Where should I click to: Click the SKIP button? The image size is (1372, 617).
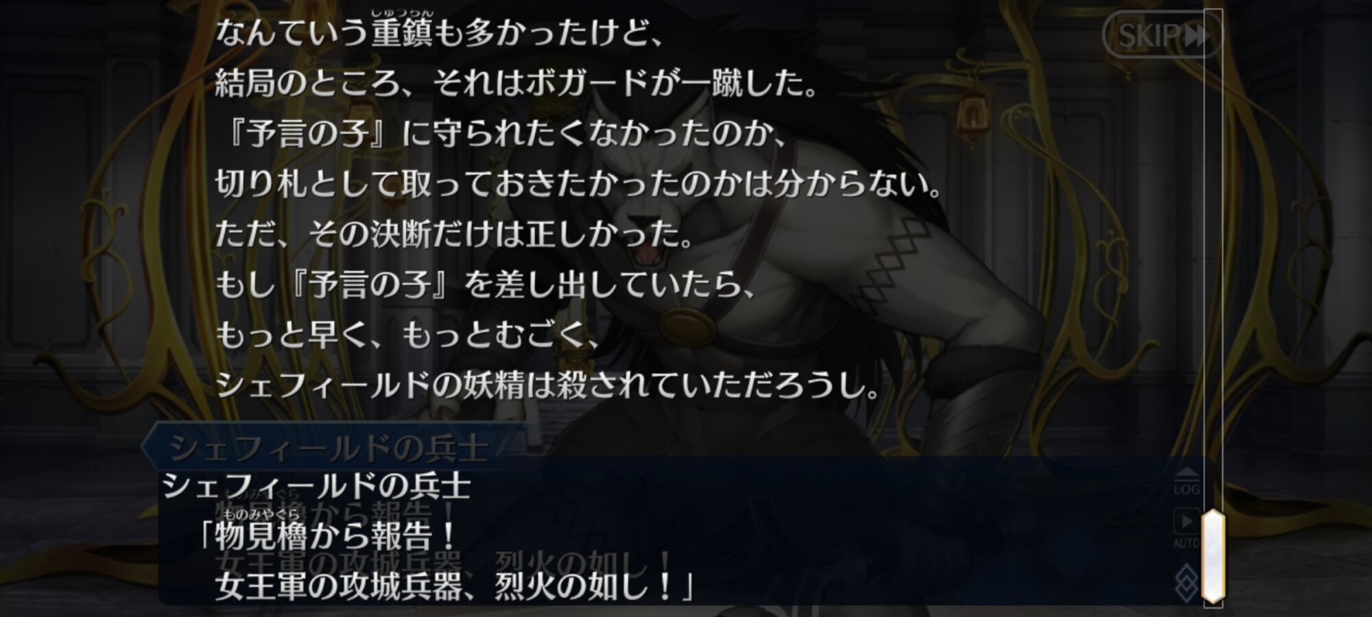click(1163, 34)
